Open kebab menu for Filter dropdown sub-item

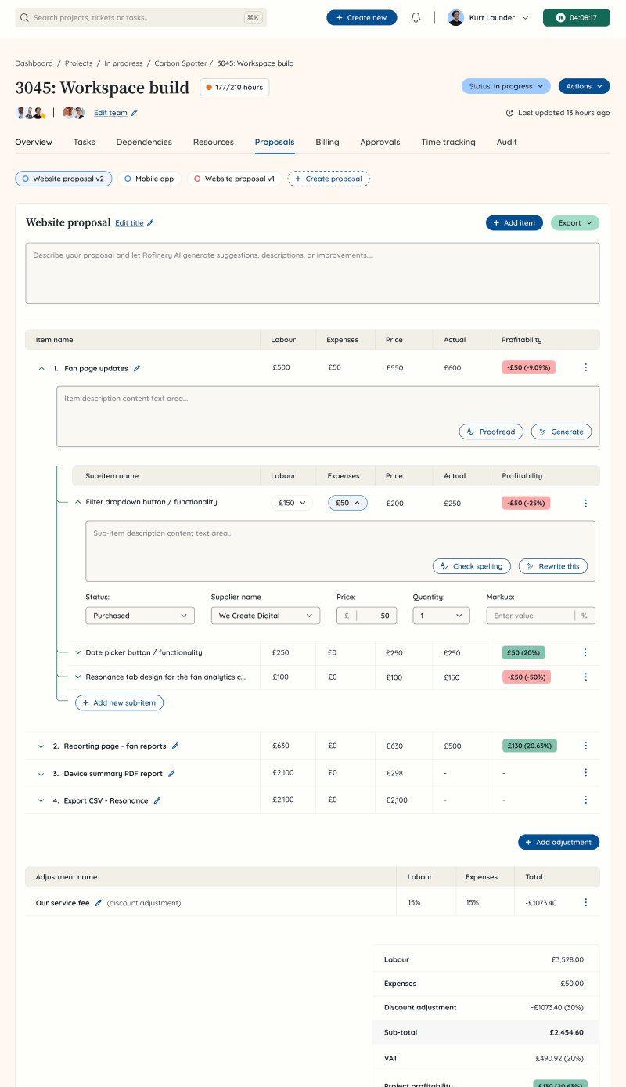click(586, 504)
